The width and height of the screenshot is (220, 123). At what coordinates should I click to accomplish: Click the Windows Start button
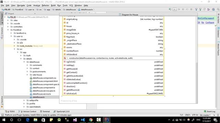[x=4, y=120]
